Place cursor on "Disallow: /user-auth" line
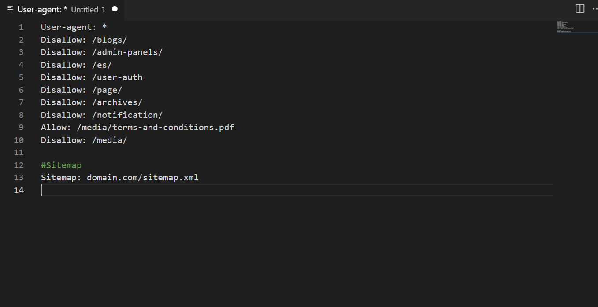Screen dimensions: 598x307 92,77
